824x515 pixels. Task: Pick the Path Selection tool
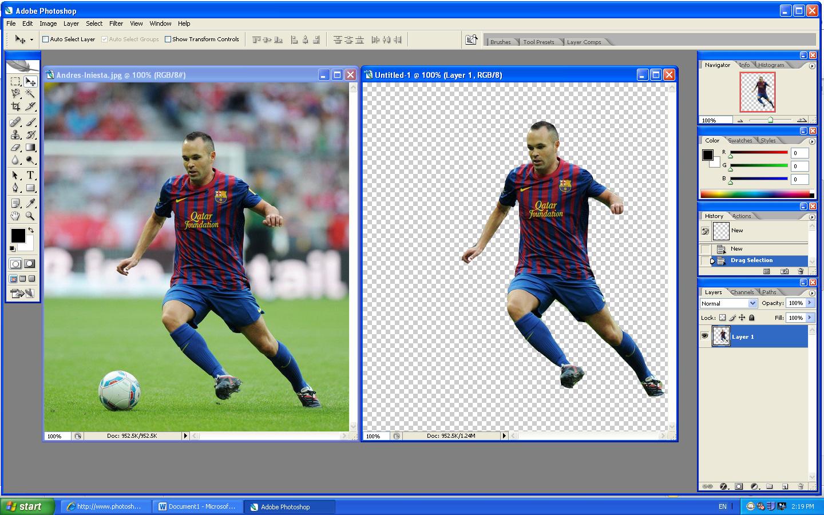15,175
